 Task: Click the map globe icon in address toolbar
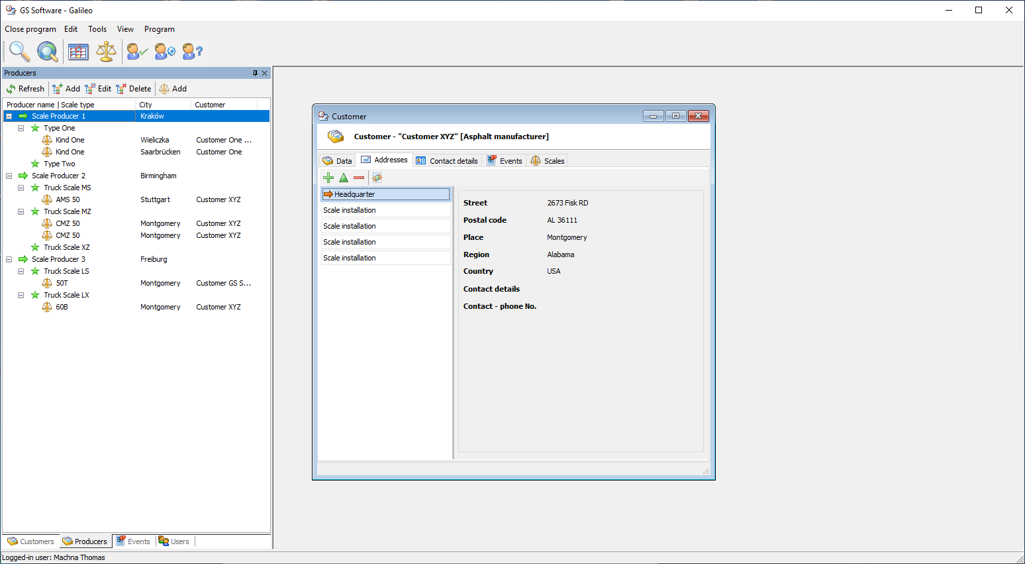coord(377,178)
